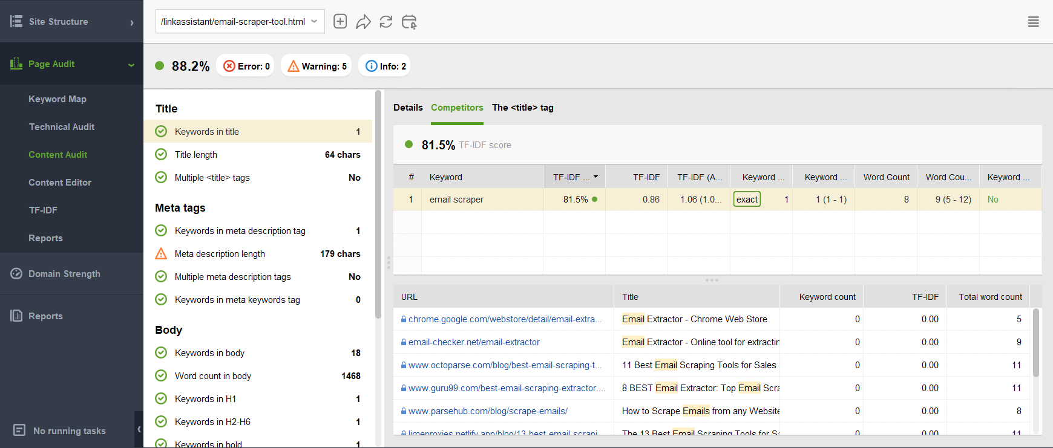Sort by Word Count column header
This screenshot has height=448, width=1053.
coord(886,177)
